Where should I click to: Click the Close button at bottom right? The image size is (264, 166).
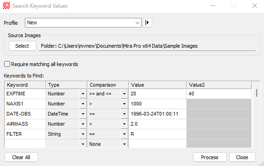point(242,157)
